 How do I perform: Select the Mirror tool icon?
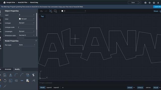click(x=11, y=75)
